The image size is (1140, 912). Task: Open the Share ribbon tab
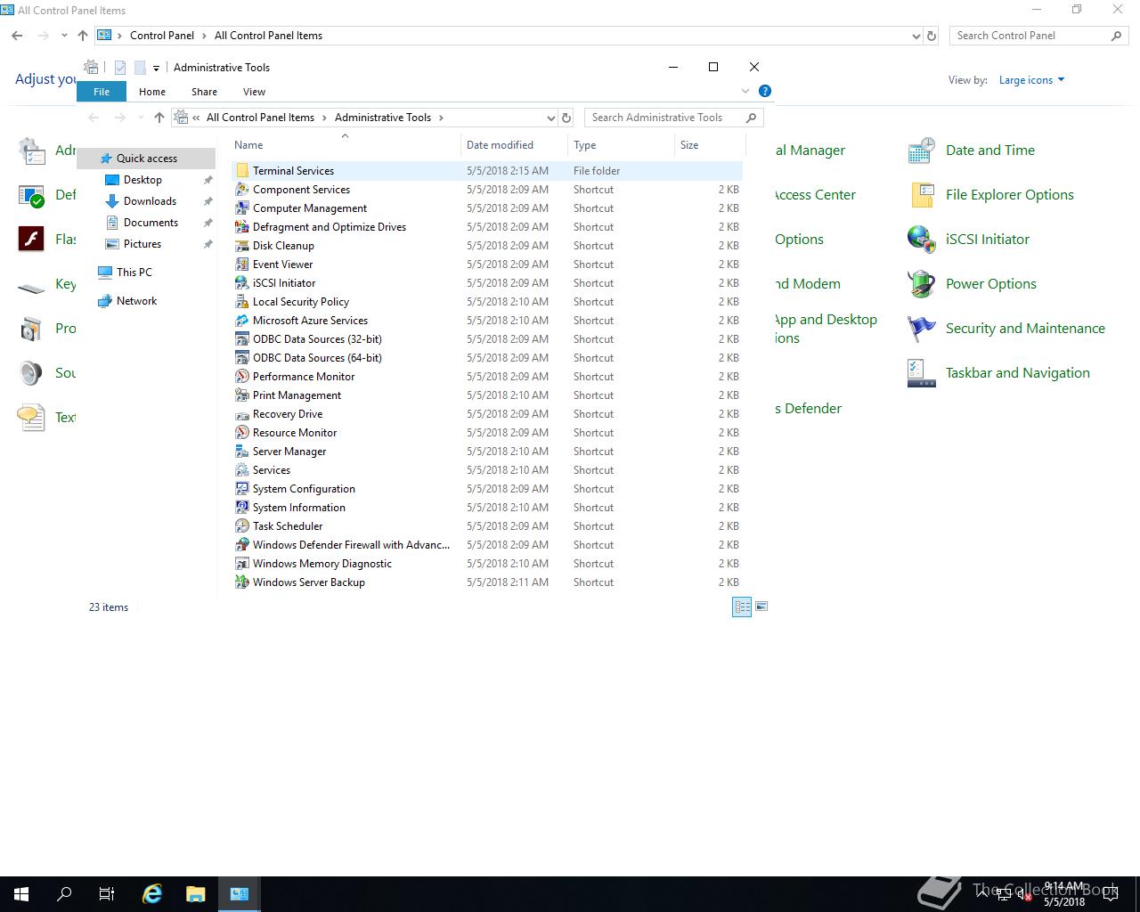pyautogui.click(x=204, y=92)
